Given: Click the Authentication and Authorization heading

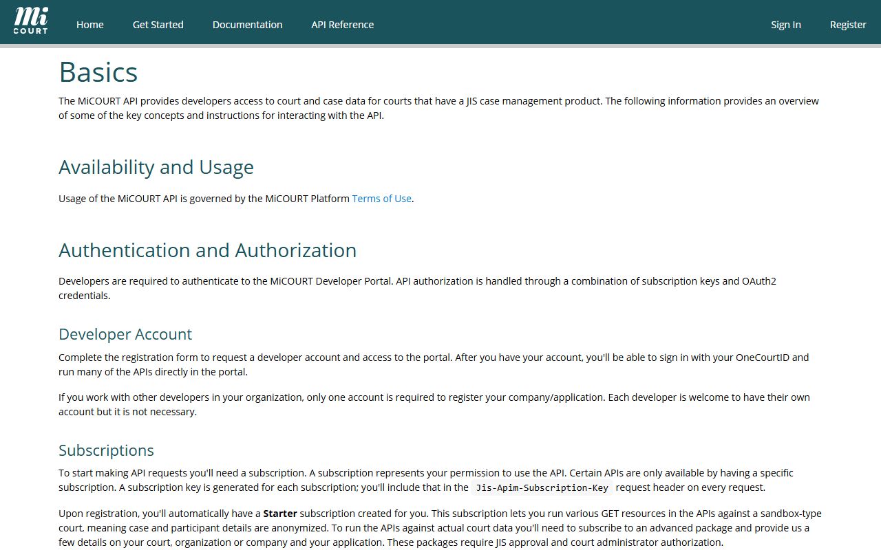Looking at the screenshot, I should point(208,250).
